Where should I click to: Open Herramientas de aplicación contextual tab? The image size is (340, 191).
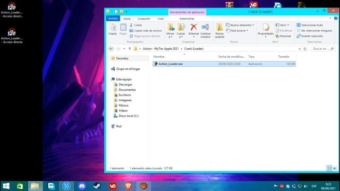(x=187, y=12)
